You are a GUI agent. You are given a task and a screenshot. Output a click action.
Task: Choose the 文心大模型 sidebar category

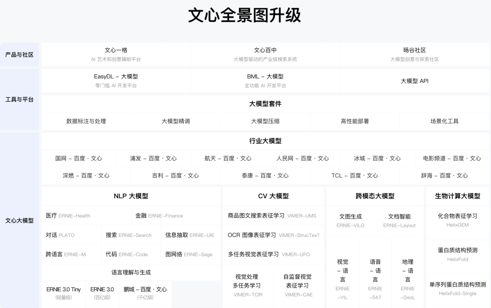(20, 220)
